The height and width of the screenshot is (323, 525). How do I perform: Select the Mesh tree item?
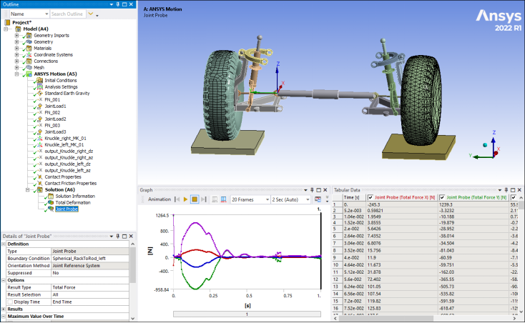[x=39, y=68]
